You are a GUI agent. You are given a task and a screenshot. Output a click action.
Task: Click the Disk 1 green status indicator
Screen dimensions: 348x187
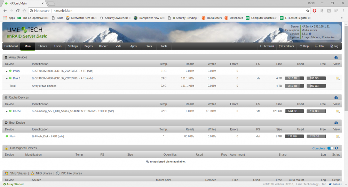point(10,78)
